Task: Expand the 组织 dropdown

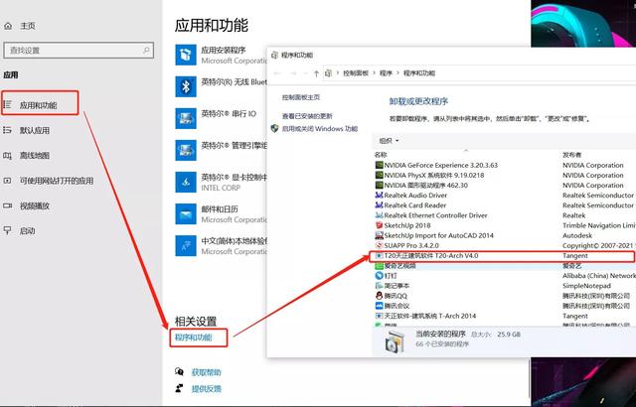Action: click(389, 141)
